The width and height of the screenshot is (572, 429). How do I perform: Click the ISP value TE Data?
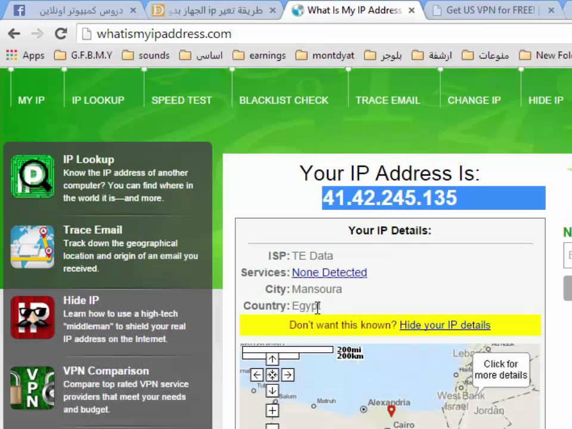point(312,256)
